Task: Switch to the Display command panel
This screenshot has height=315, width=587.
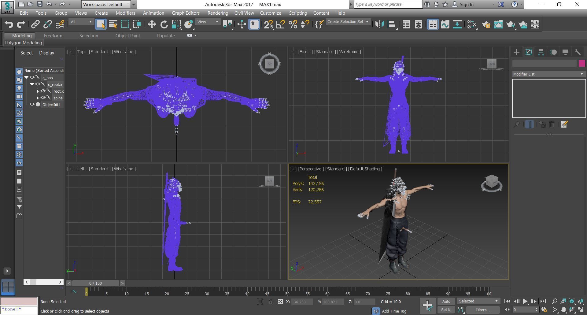Action: pos(565,52)
